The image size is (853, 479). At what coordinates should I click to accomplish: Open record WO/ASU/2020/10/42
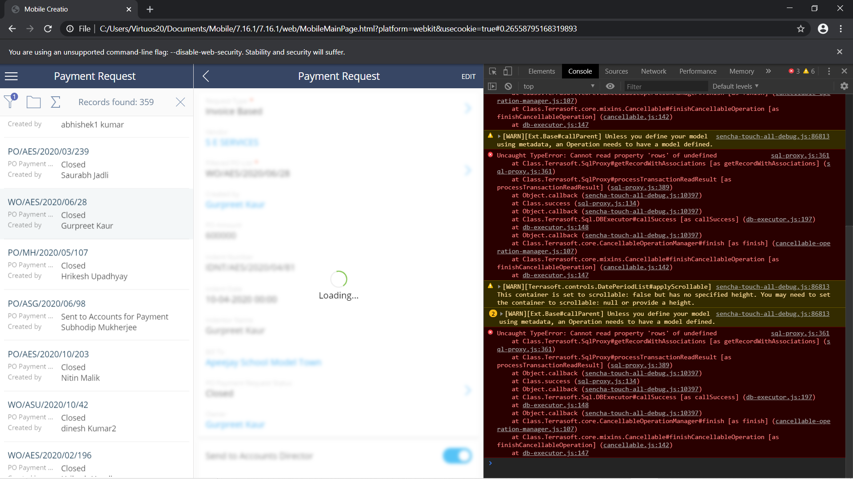(96, 416)
